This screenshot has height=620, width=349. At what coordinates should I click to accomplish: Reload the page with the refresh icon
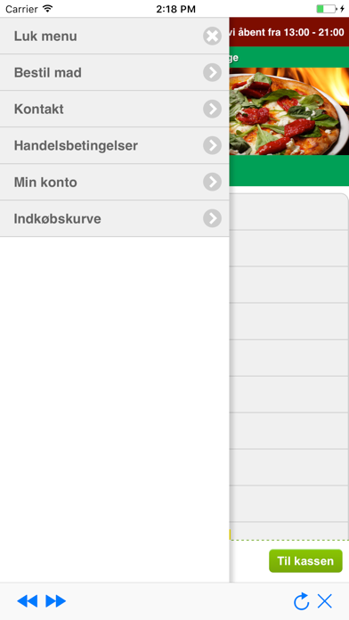click(301, 601)
